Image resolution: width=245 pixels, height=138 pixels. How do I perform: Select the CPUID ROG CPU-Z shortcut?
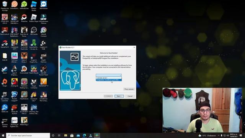point(5,19)
